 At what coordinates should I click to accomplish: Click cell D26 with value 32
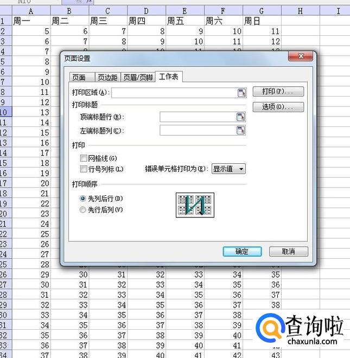pyautogui.click(x=146, y=274)
